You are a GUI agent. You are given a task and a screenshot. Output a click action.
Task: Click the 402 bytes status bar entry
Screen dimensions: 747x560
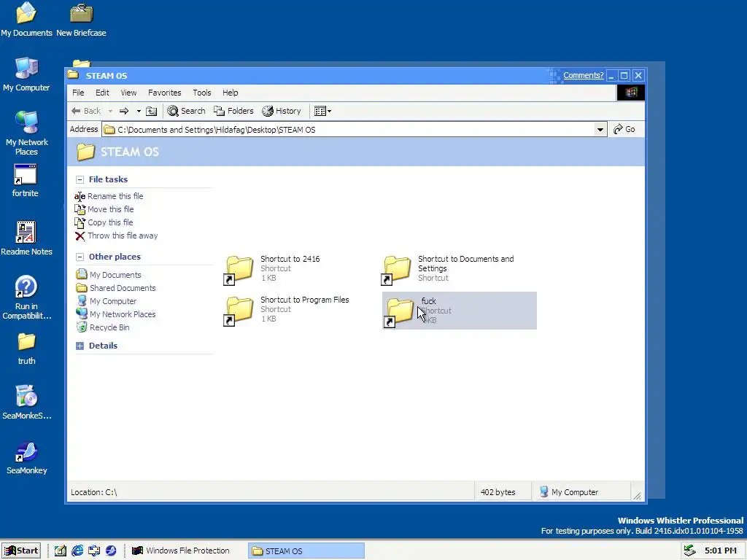click(x=498, y=492)
